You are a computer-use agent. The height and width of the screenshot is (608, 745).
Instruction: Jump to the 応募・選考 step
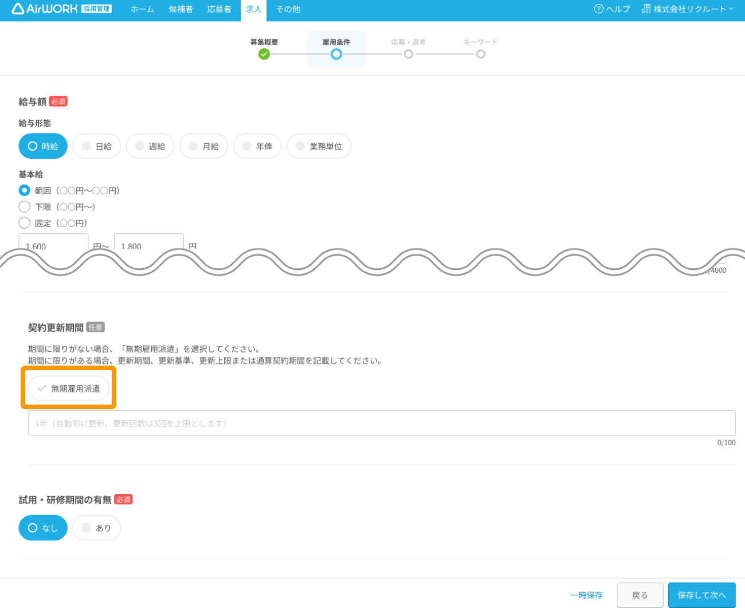tap(408, 49)
